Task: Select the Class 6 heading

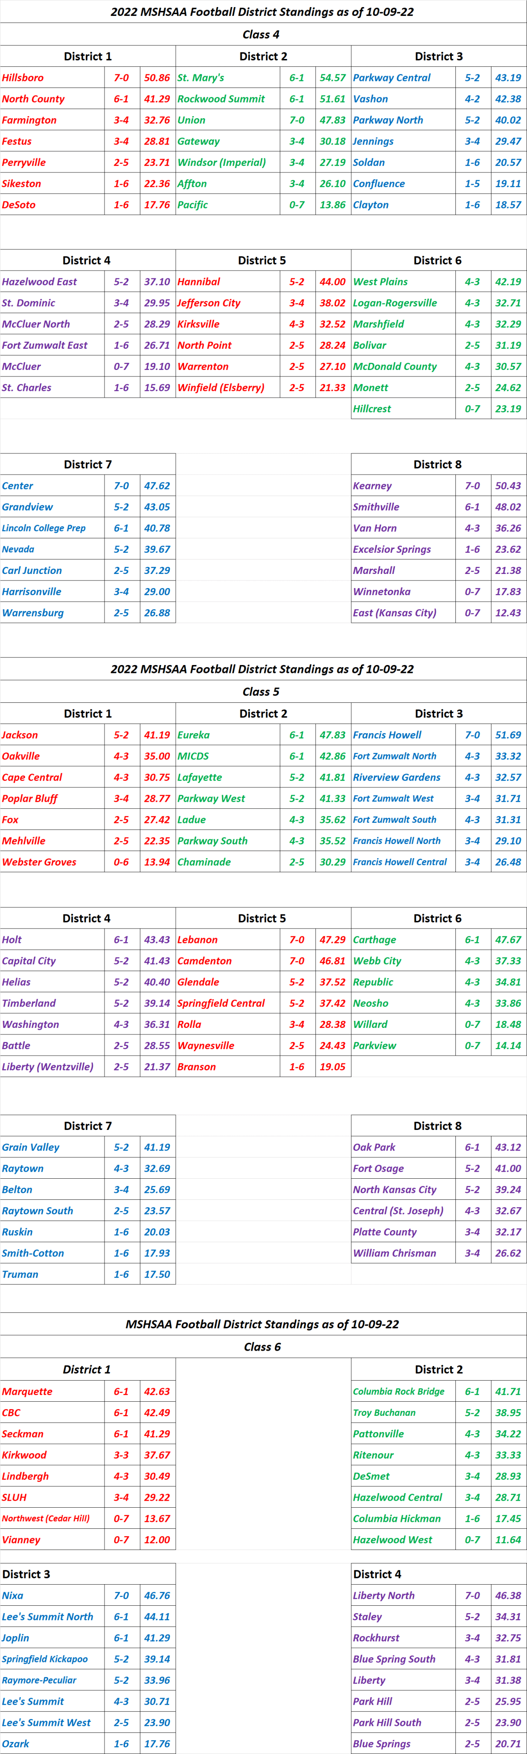Action: [x=263, y=1346]
